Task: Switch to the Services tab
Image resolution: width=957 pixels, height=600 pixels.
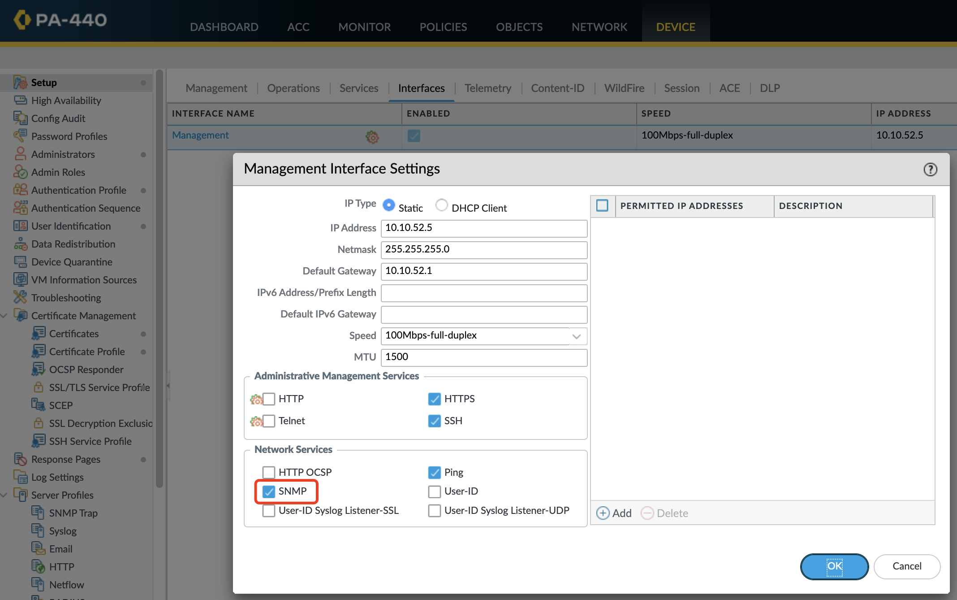Action: [x=358, y=87]
